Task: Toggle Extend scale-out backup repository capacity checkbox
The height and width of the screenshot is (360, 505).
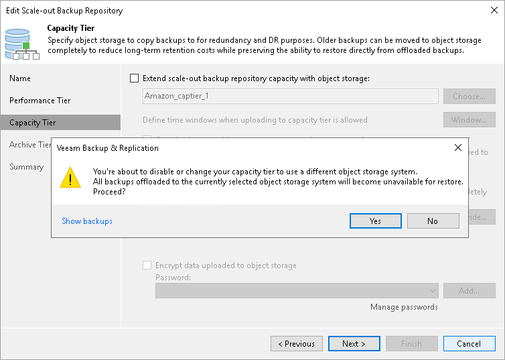Action: (x=134, y=78)
